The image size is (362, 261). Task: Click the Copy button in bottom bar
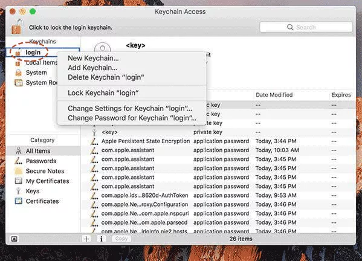click(x=121, y=239)
